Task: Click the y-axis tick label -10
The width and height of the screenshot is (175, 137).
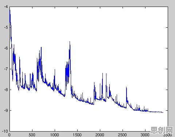Action: [x=5, y=131]
